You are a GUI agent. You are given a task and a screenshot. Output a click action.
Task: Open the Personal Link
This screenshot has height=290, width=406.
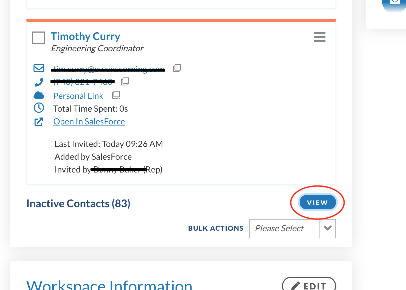click(x=78, y=96)
